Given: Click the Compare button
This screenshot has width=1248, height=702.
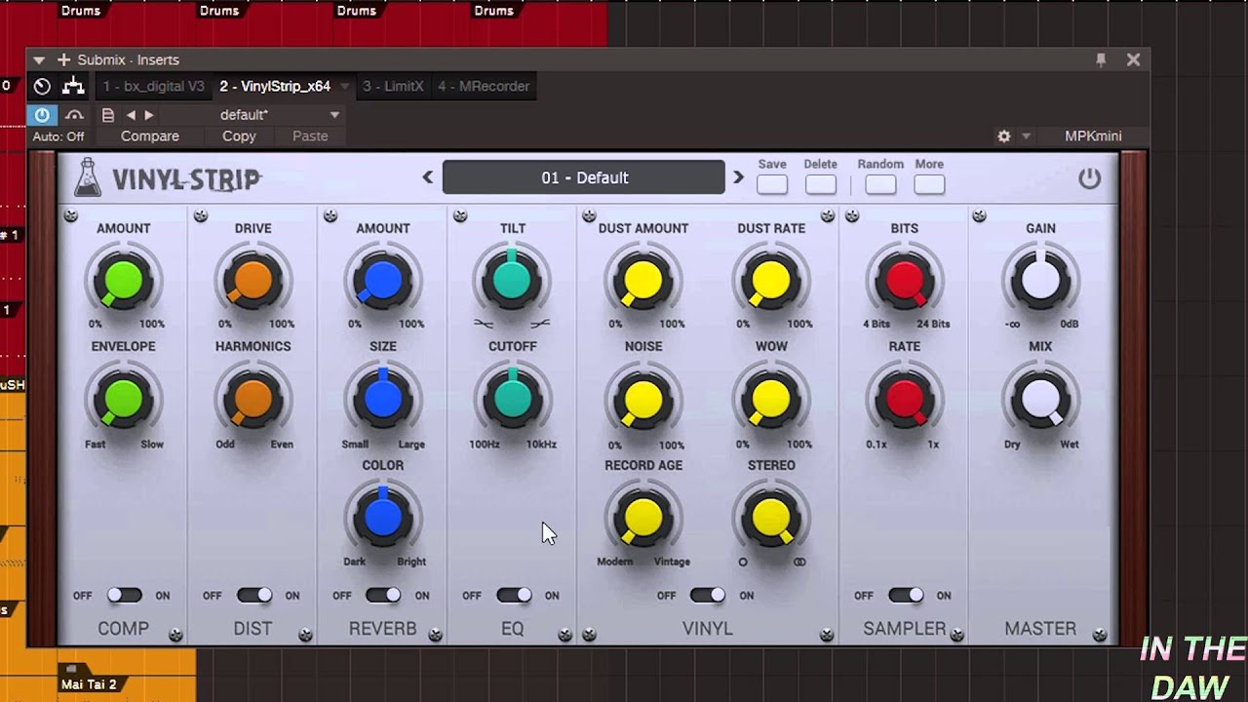Looking at the screenshot, I should click(150, 136).
